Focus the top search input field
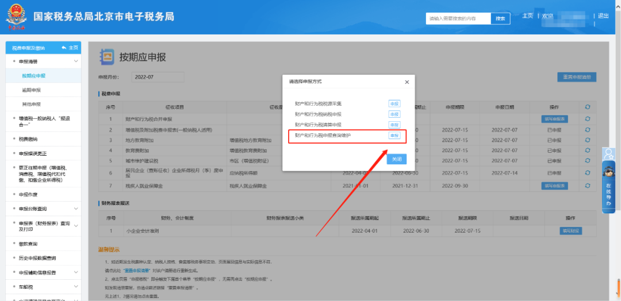 (x=458, y=18)
